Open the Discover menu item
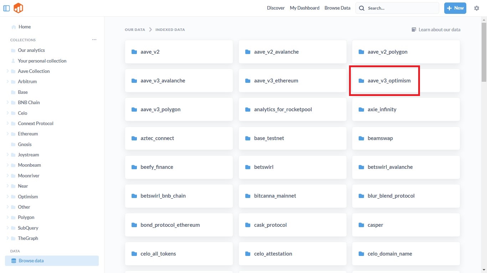Screen dimensions: 487x273 (276, 8)
